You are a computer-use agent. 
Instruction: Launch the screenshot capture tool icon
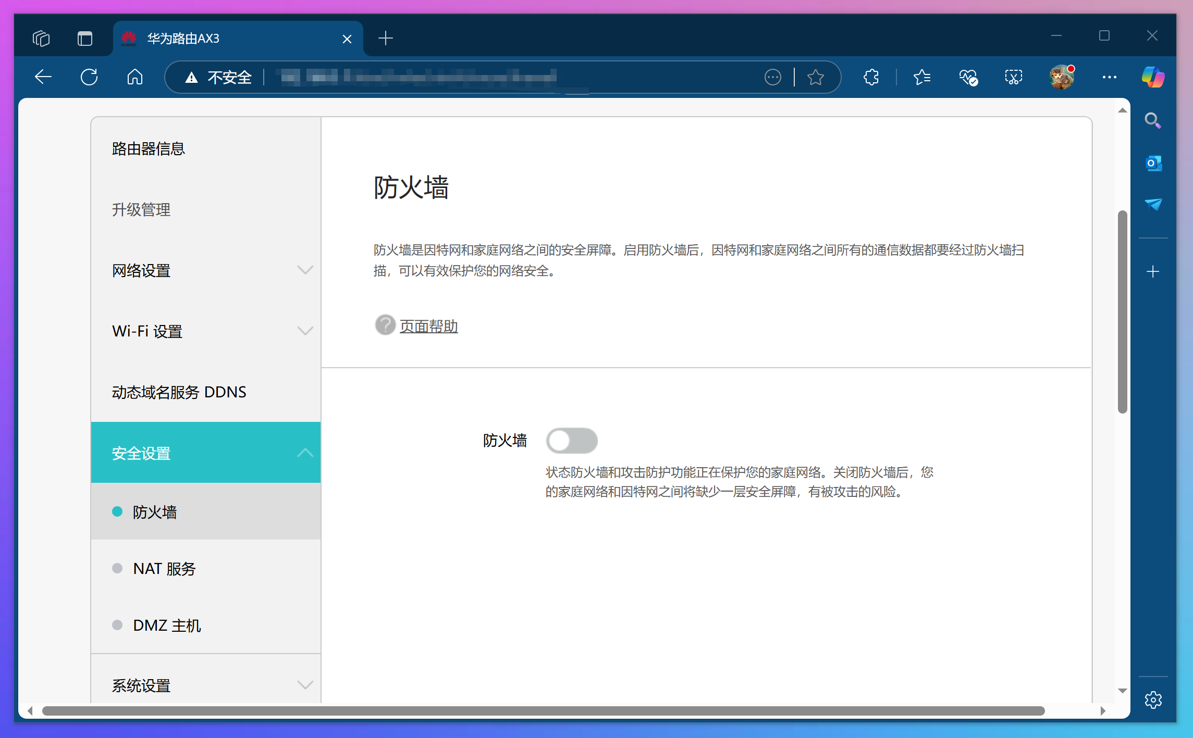[1013, 77]
